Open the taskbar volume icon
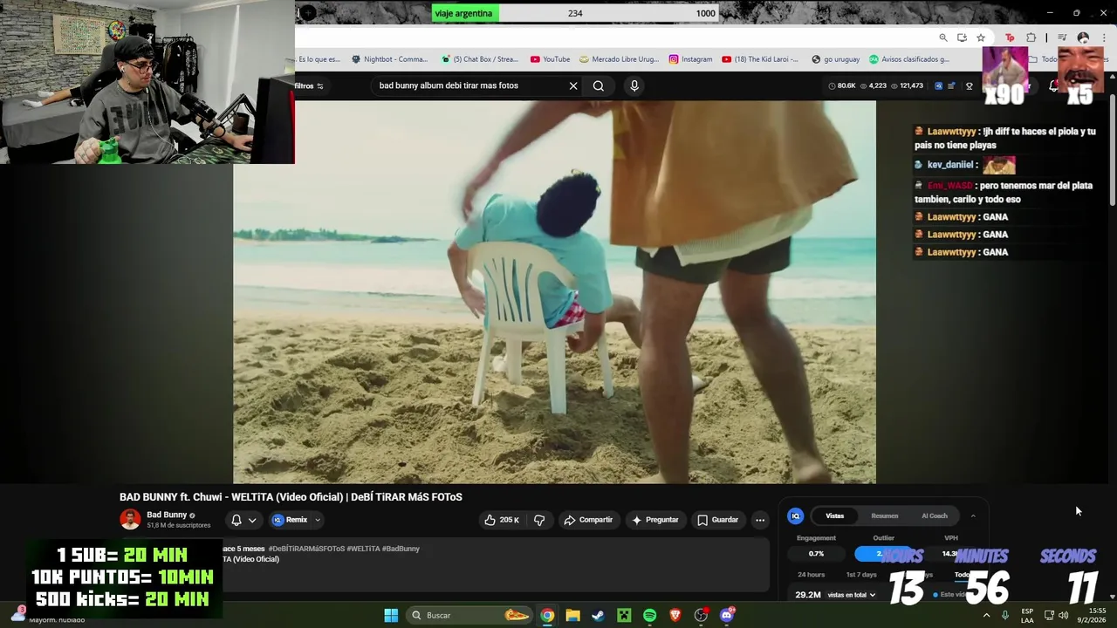 1063,615
